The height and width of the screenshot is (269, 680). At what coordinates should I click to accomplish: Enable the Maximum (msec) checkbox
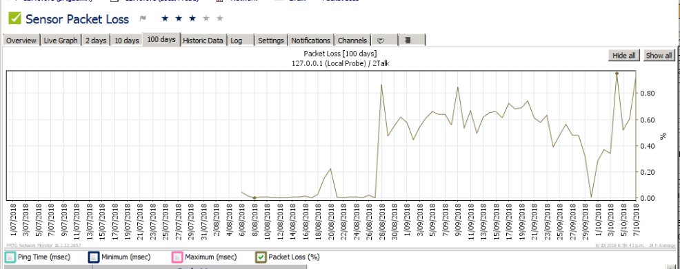(177, 257)
